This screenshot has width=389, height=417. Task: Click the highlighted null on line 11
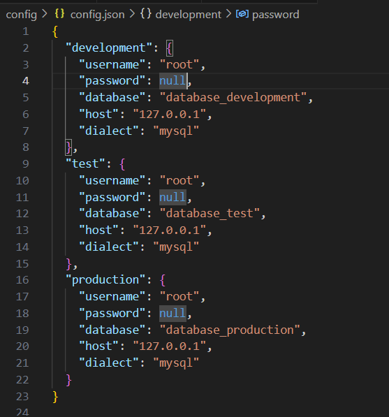173,198
